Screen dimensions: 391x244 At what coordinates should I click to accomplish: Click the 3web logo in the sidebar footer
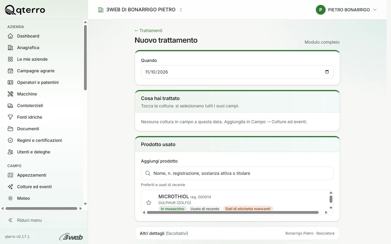[71, 237]
